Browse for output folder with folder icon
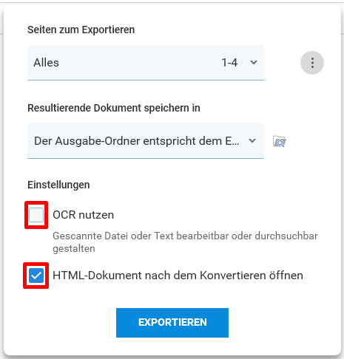The image size is (344, 359). pyautogui.click(x=280, y=141)
